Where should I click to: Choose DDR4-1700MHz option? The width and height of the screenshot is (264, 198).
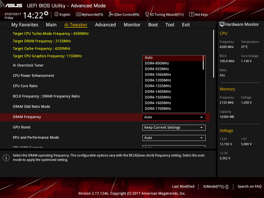point(158,109)
